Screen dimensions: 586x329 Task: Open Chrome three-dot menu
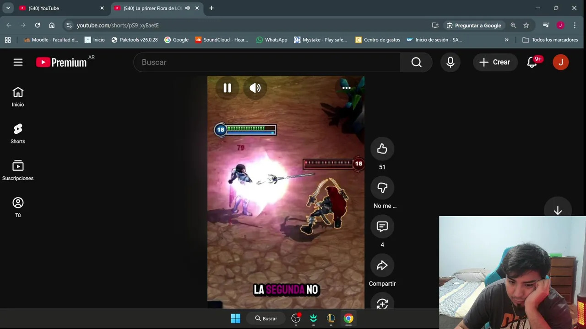[575, 25]
